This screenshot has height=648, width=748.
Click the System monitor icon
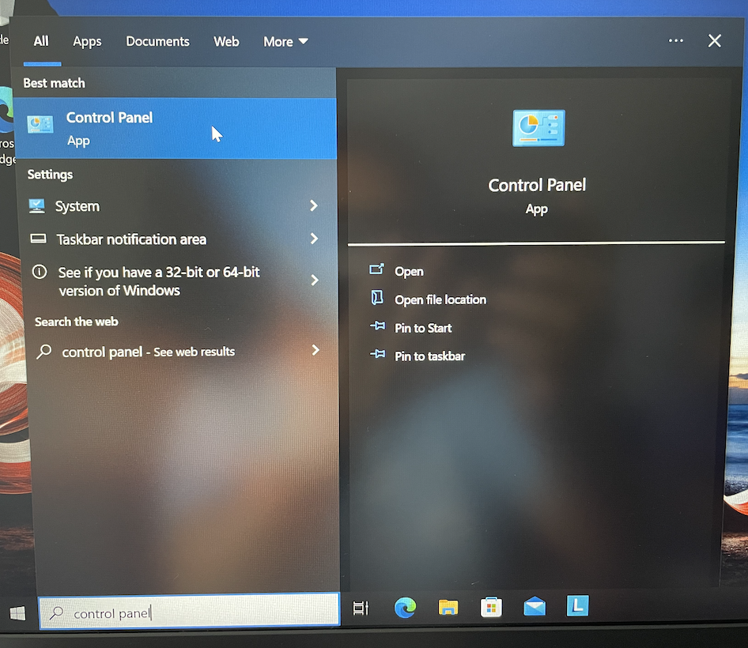pos(36,206)
